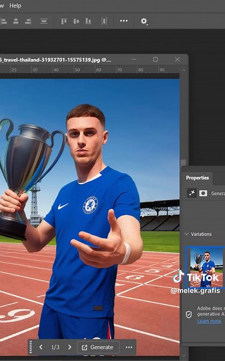
Task: Grab the contextual task bar drag handle
Action: click(x=31, y=347)
